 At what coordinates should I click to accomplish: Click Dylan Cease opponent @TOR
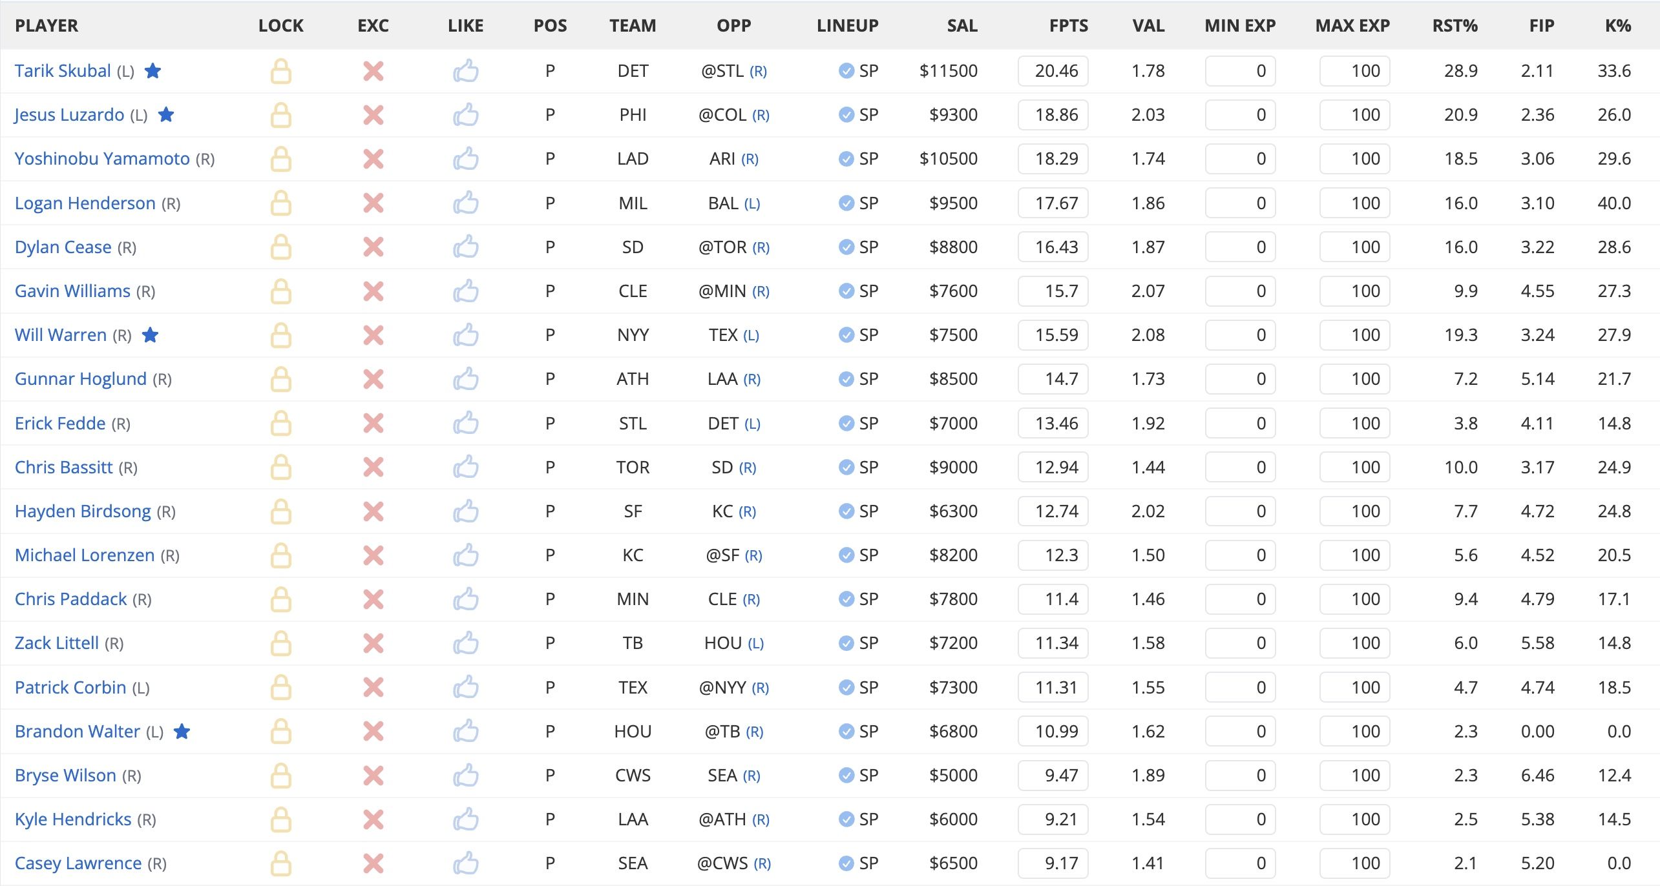[x=722, y=247]
